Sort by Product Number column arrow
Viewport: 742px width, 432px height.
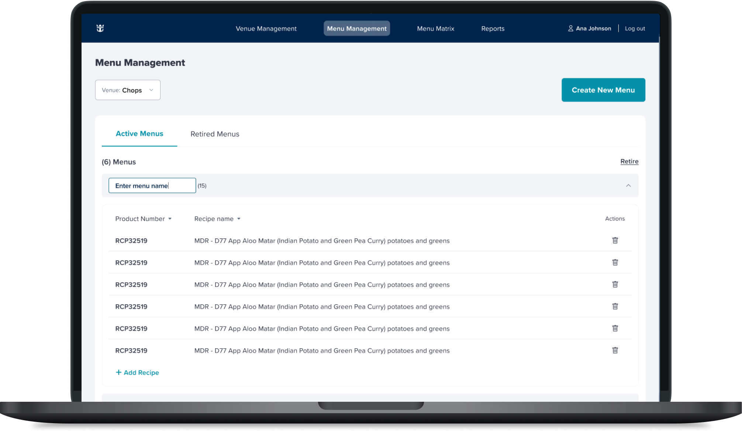[x=170, y=219]
